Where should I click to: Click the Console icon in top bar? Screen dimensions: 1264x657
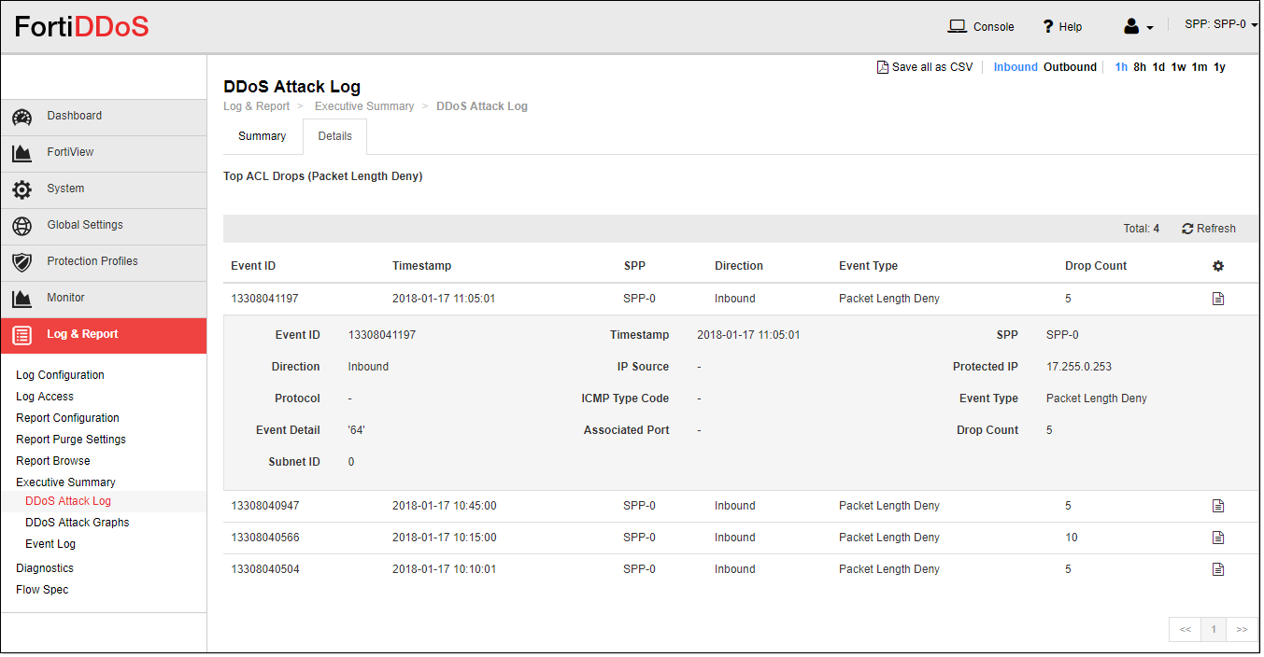(957, 26)
